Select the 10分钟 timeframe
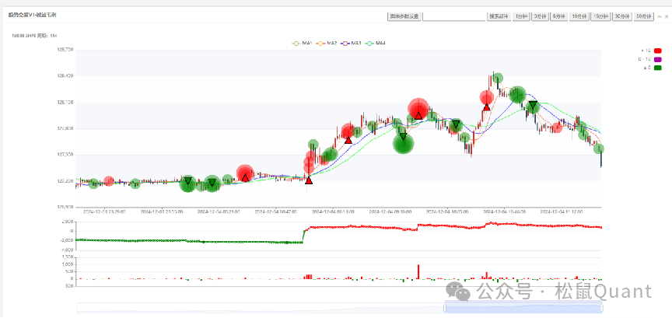672x318 pixels. [x=579, y=16]
